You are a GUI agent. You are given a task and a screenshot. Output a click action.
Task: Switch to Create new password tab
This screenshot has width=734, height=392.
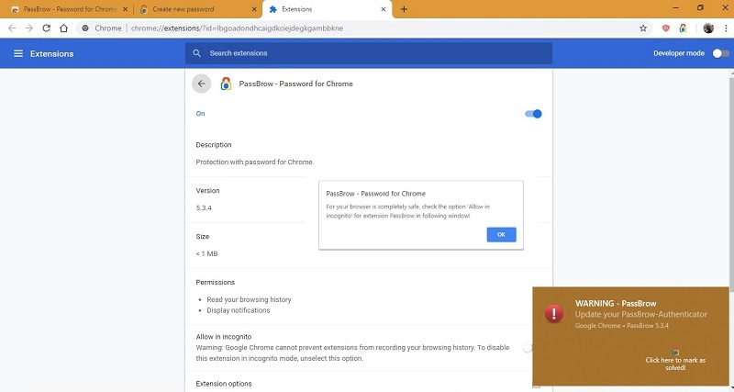197,9
